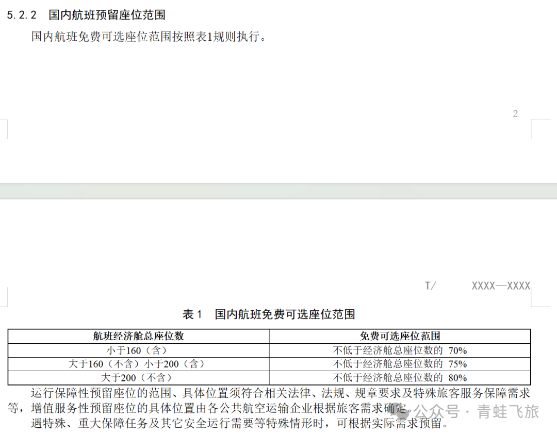Click the paragraph starting with 运行保障性预留座位
The width and height of the screenshot is (557, 434).
[x=268, y=394]
